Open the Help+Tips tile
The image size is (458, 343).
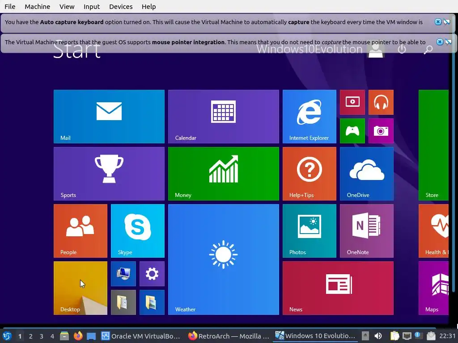[310, 174]
